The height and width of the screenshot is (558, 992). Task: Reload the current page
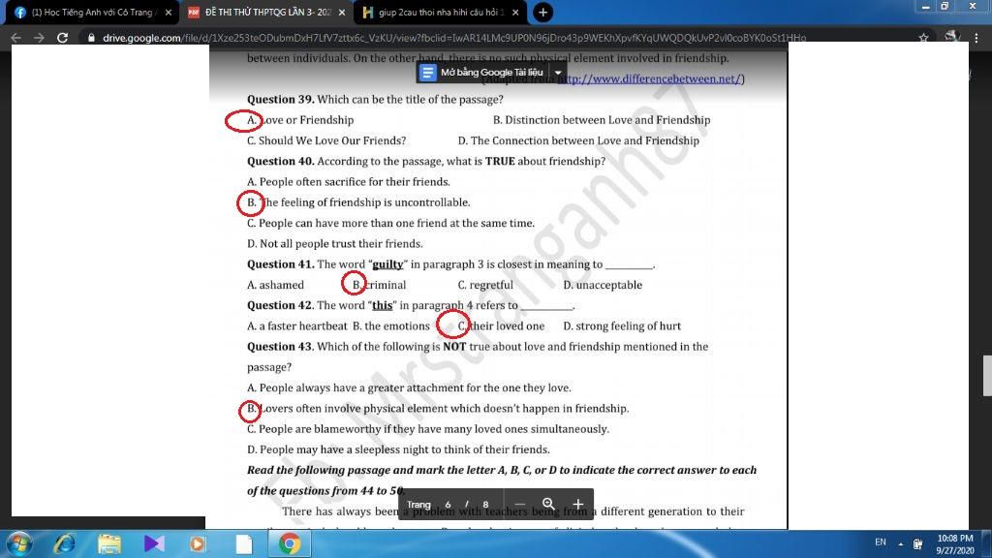(x=62, y=38)
